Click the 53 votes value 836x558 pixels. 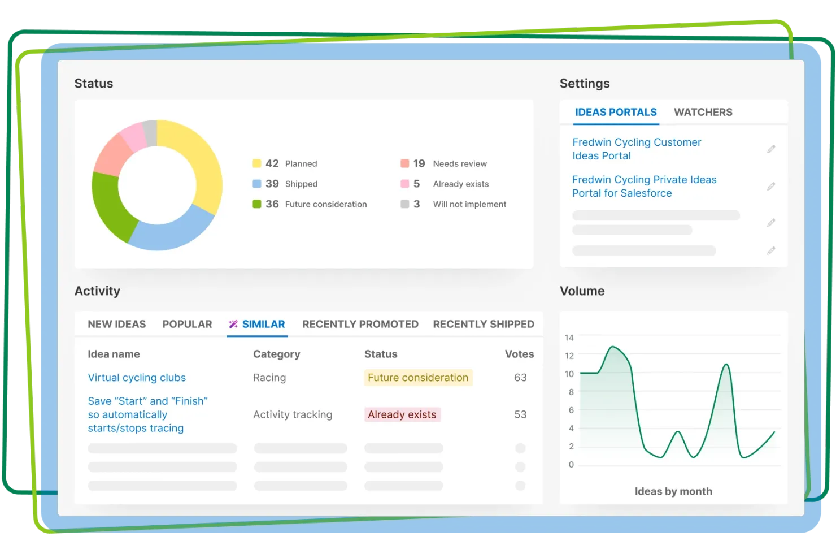(520, 414)
